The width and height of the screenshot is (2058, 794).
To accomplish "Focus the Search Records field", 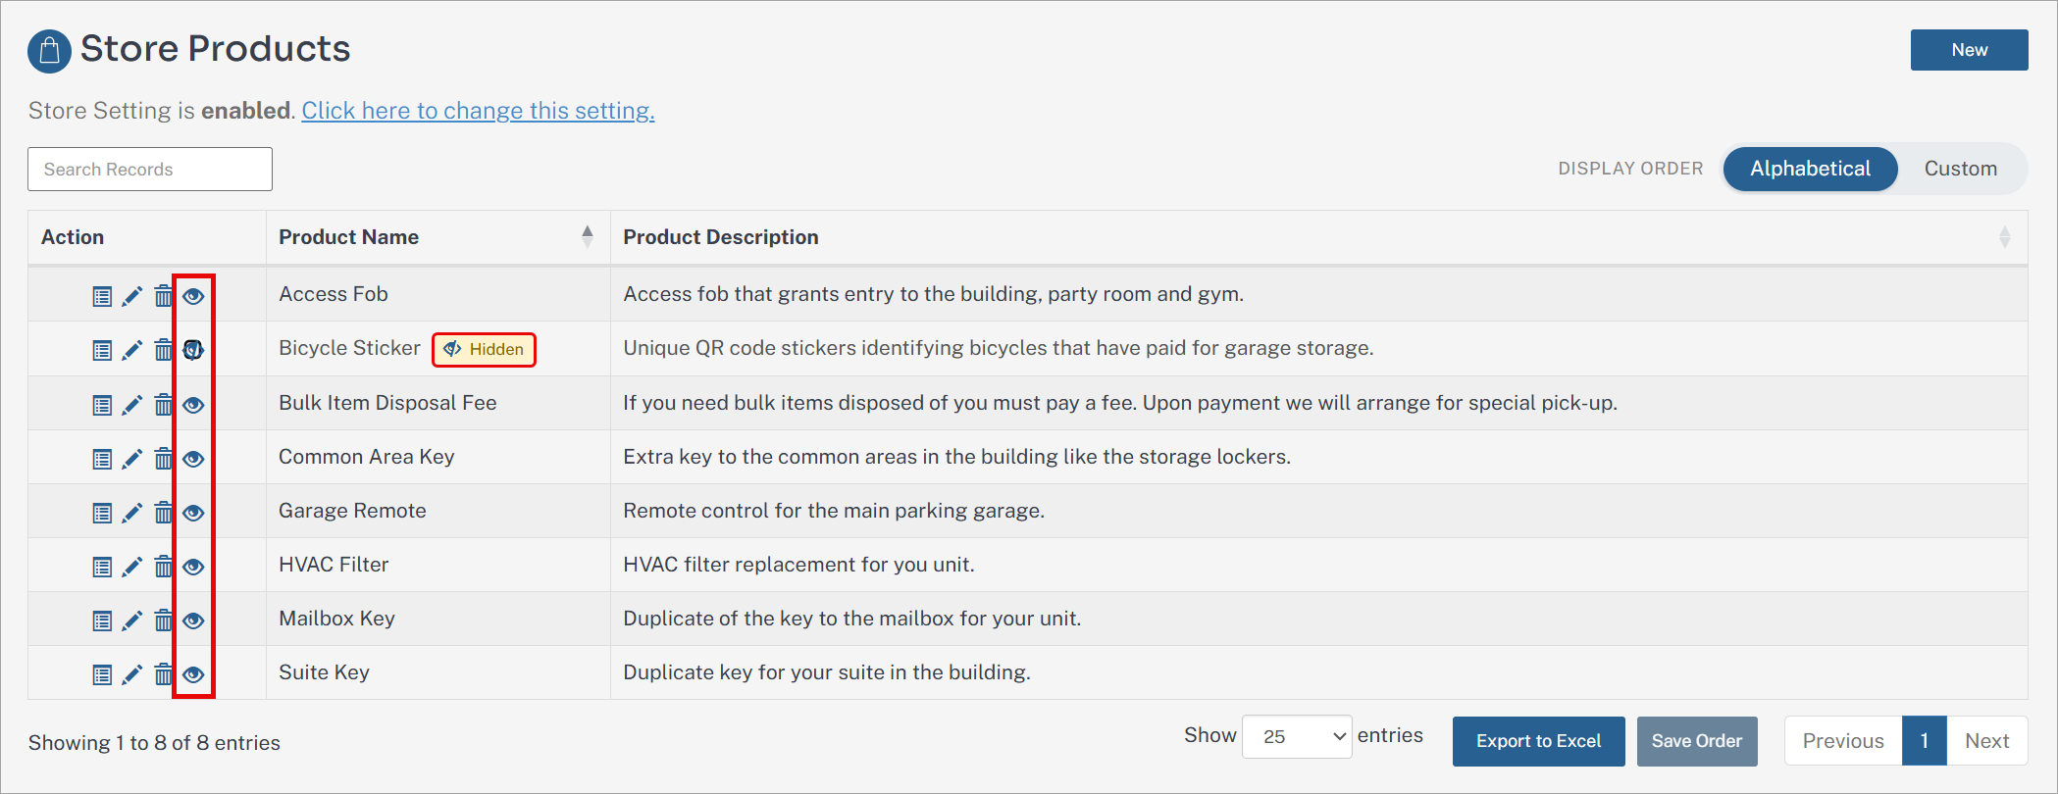I will tap(150, 170).
